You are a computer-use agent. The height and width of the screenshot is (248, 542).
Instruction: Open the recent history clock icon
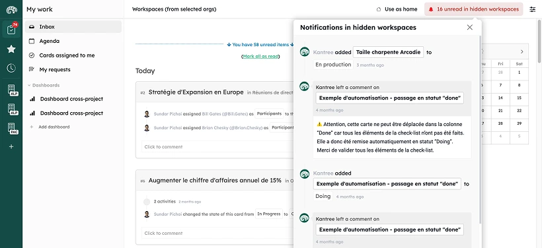click(11, 68)
